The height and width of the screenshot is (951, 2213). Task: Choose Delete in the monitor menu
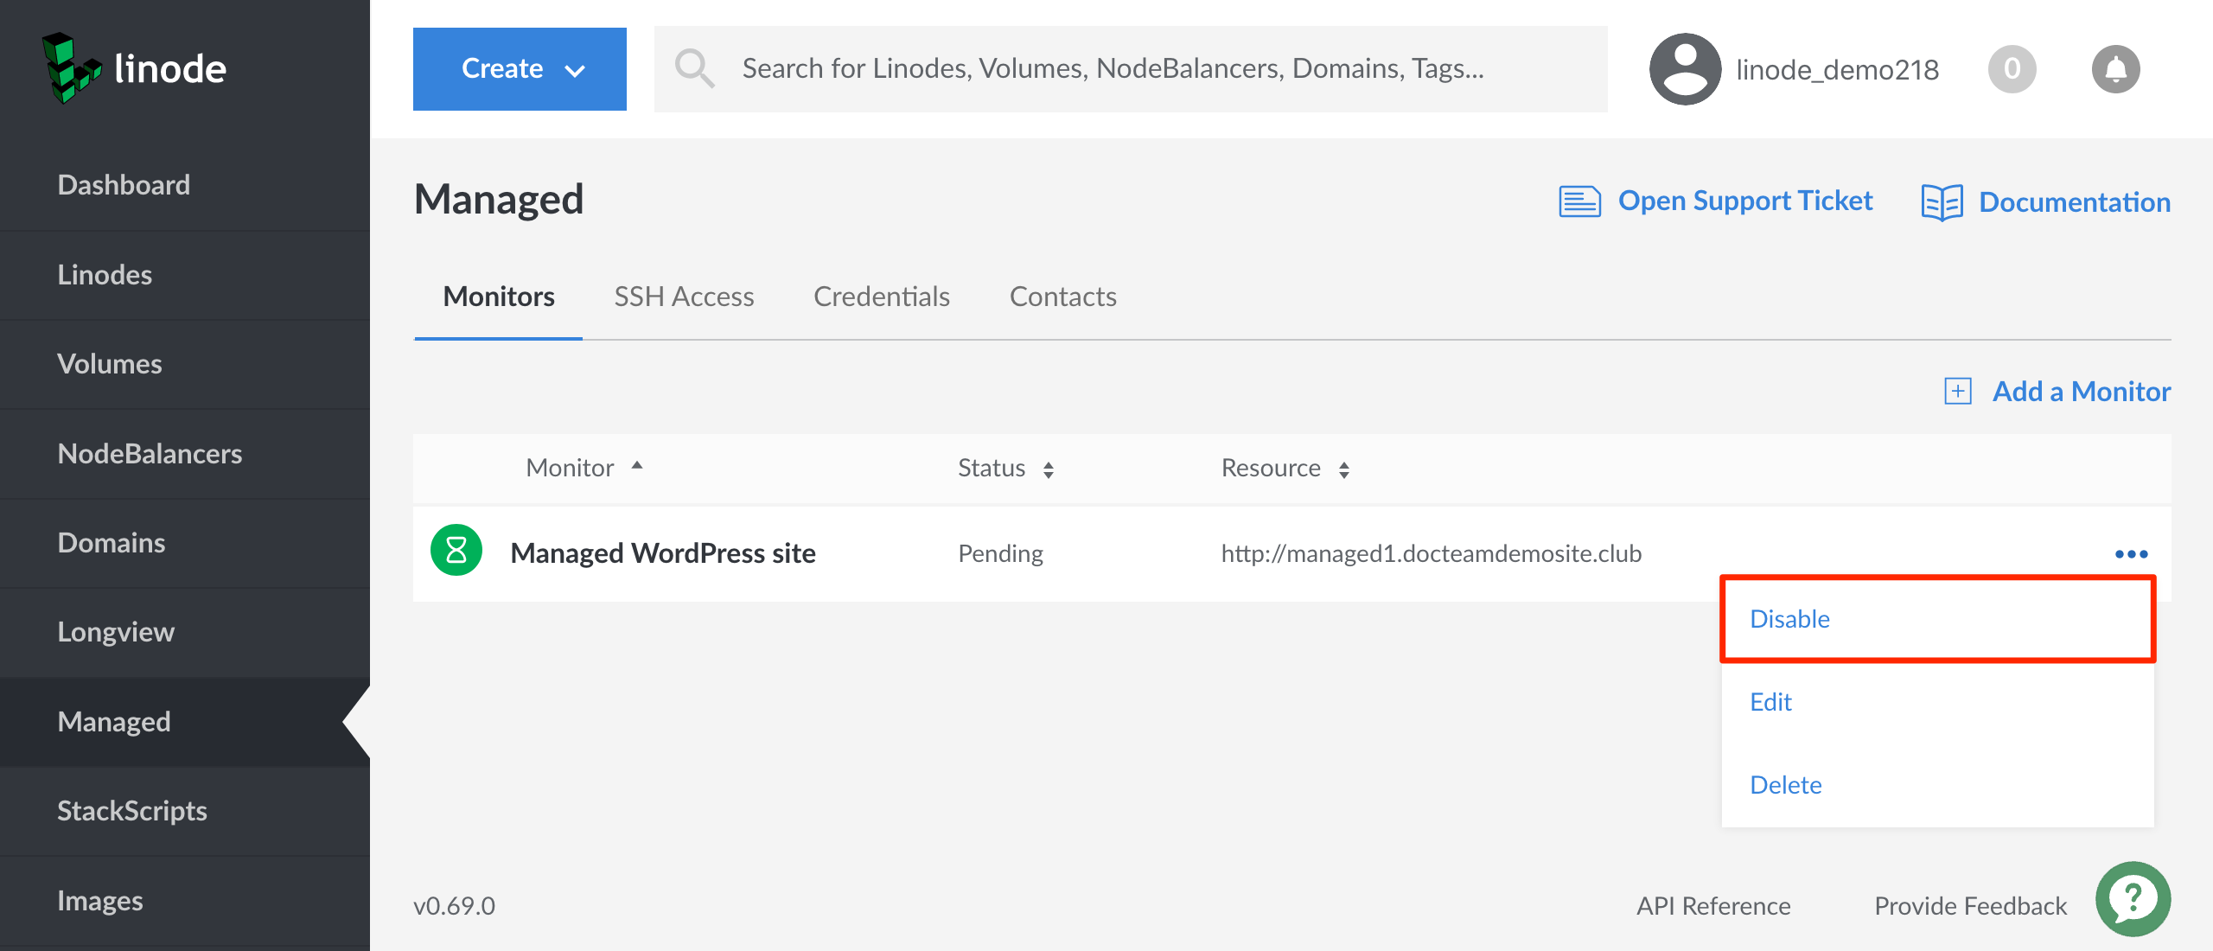[x=1785, y=785]
